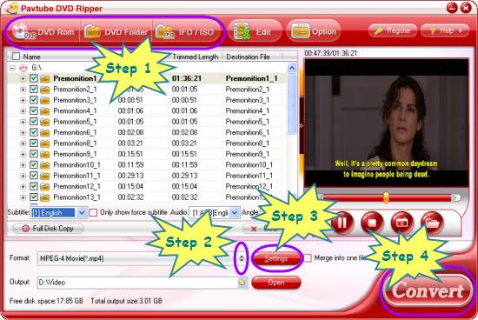Click duration 00:15:04 of Premonition12_1
Screen dimensions: 478x320
click(x=130, y=186)
